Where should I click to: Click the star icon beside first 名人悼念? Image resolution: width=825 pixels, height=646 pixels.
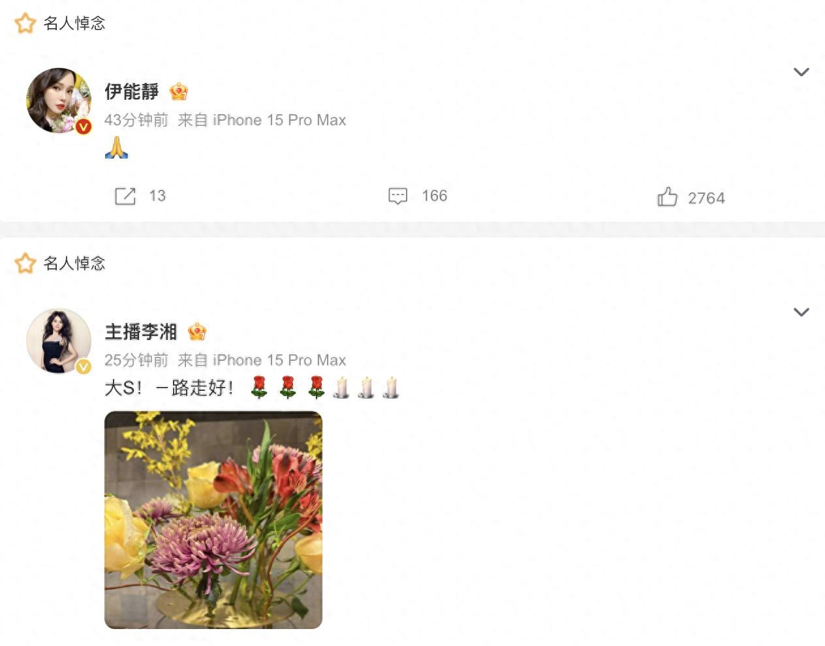(x=25, y=23)
